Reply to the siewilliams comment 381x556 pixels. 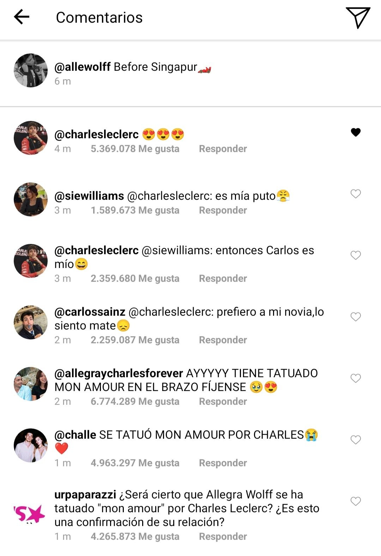pos(223,210)
